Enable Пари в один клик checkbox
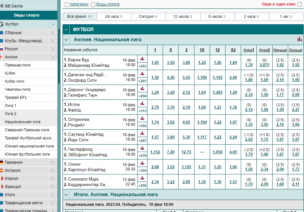This screenshot has height=212, width=304. point(300,5)
